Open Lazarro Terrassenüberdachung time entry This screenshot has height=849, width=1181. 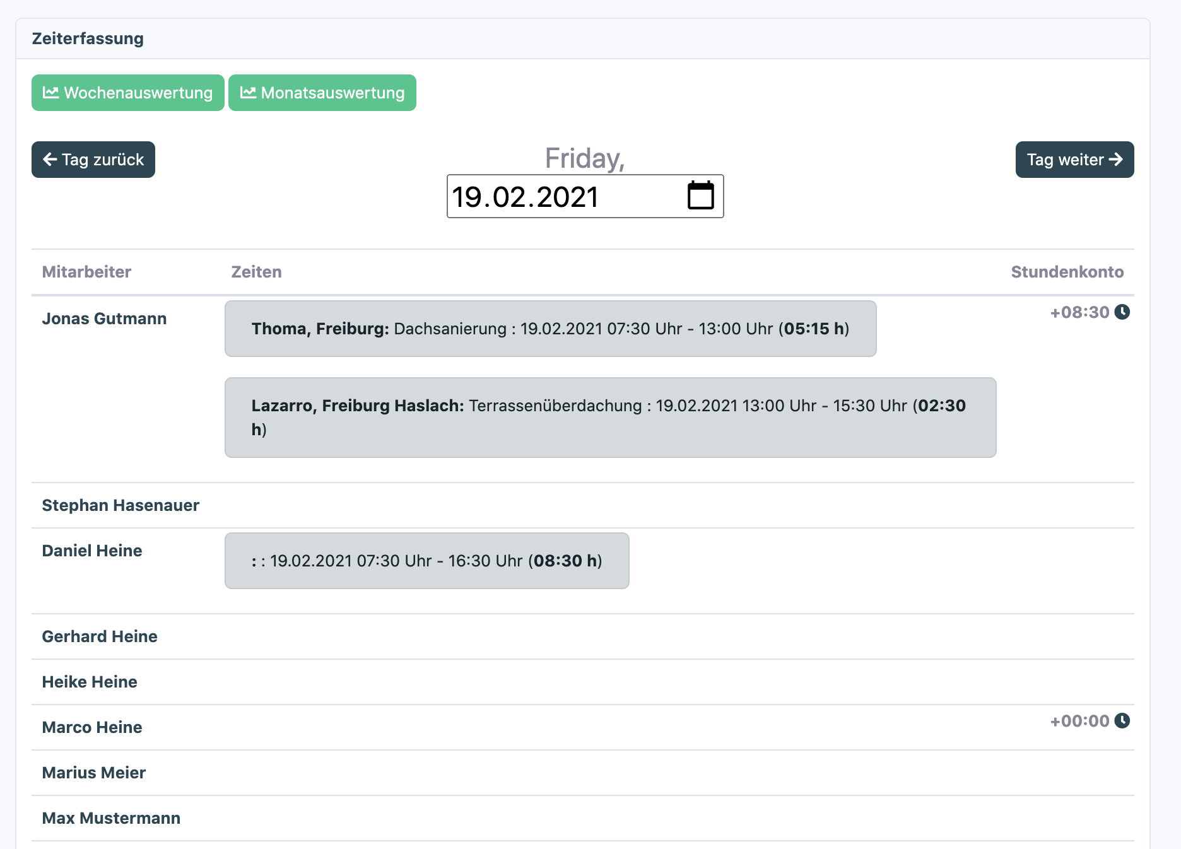610,417
